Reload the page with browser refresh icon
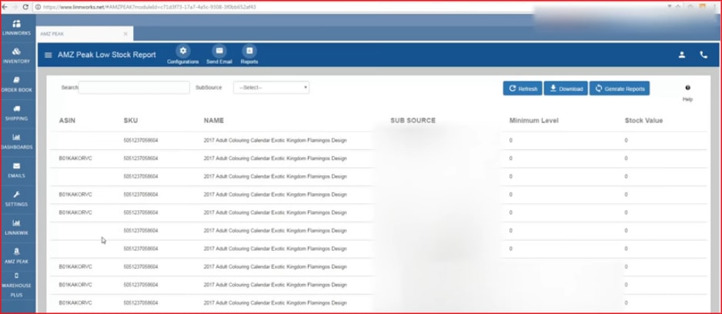The width and height of the screenshot is (722, 314). click(25, 7)
